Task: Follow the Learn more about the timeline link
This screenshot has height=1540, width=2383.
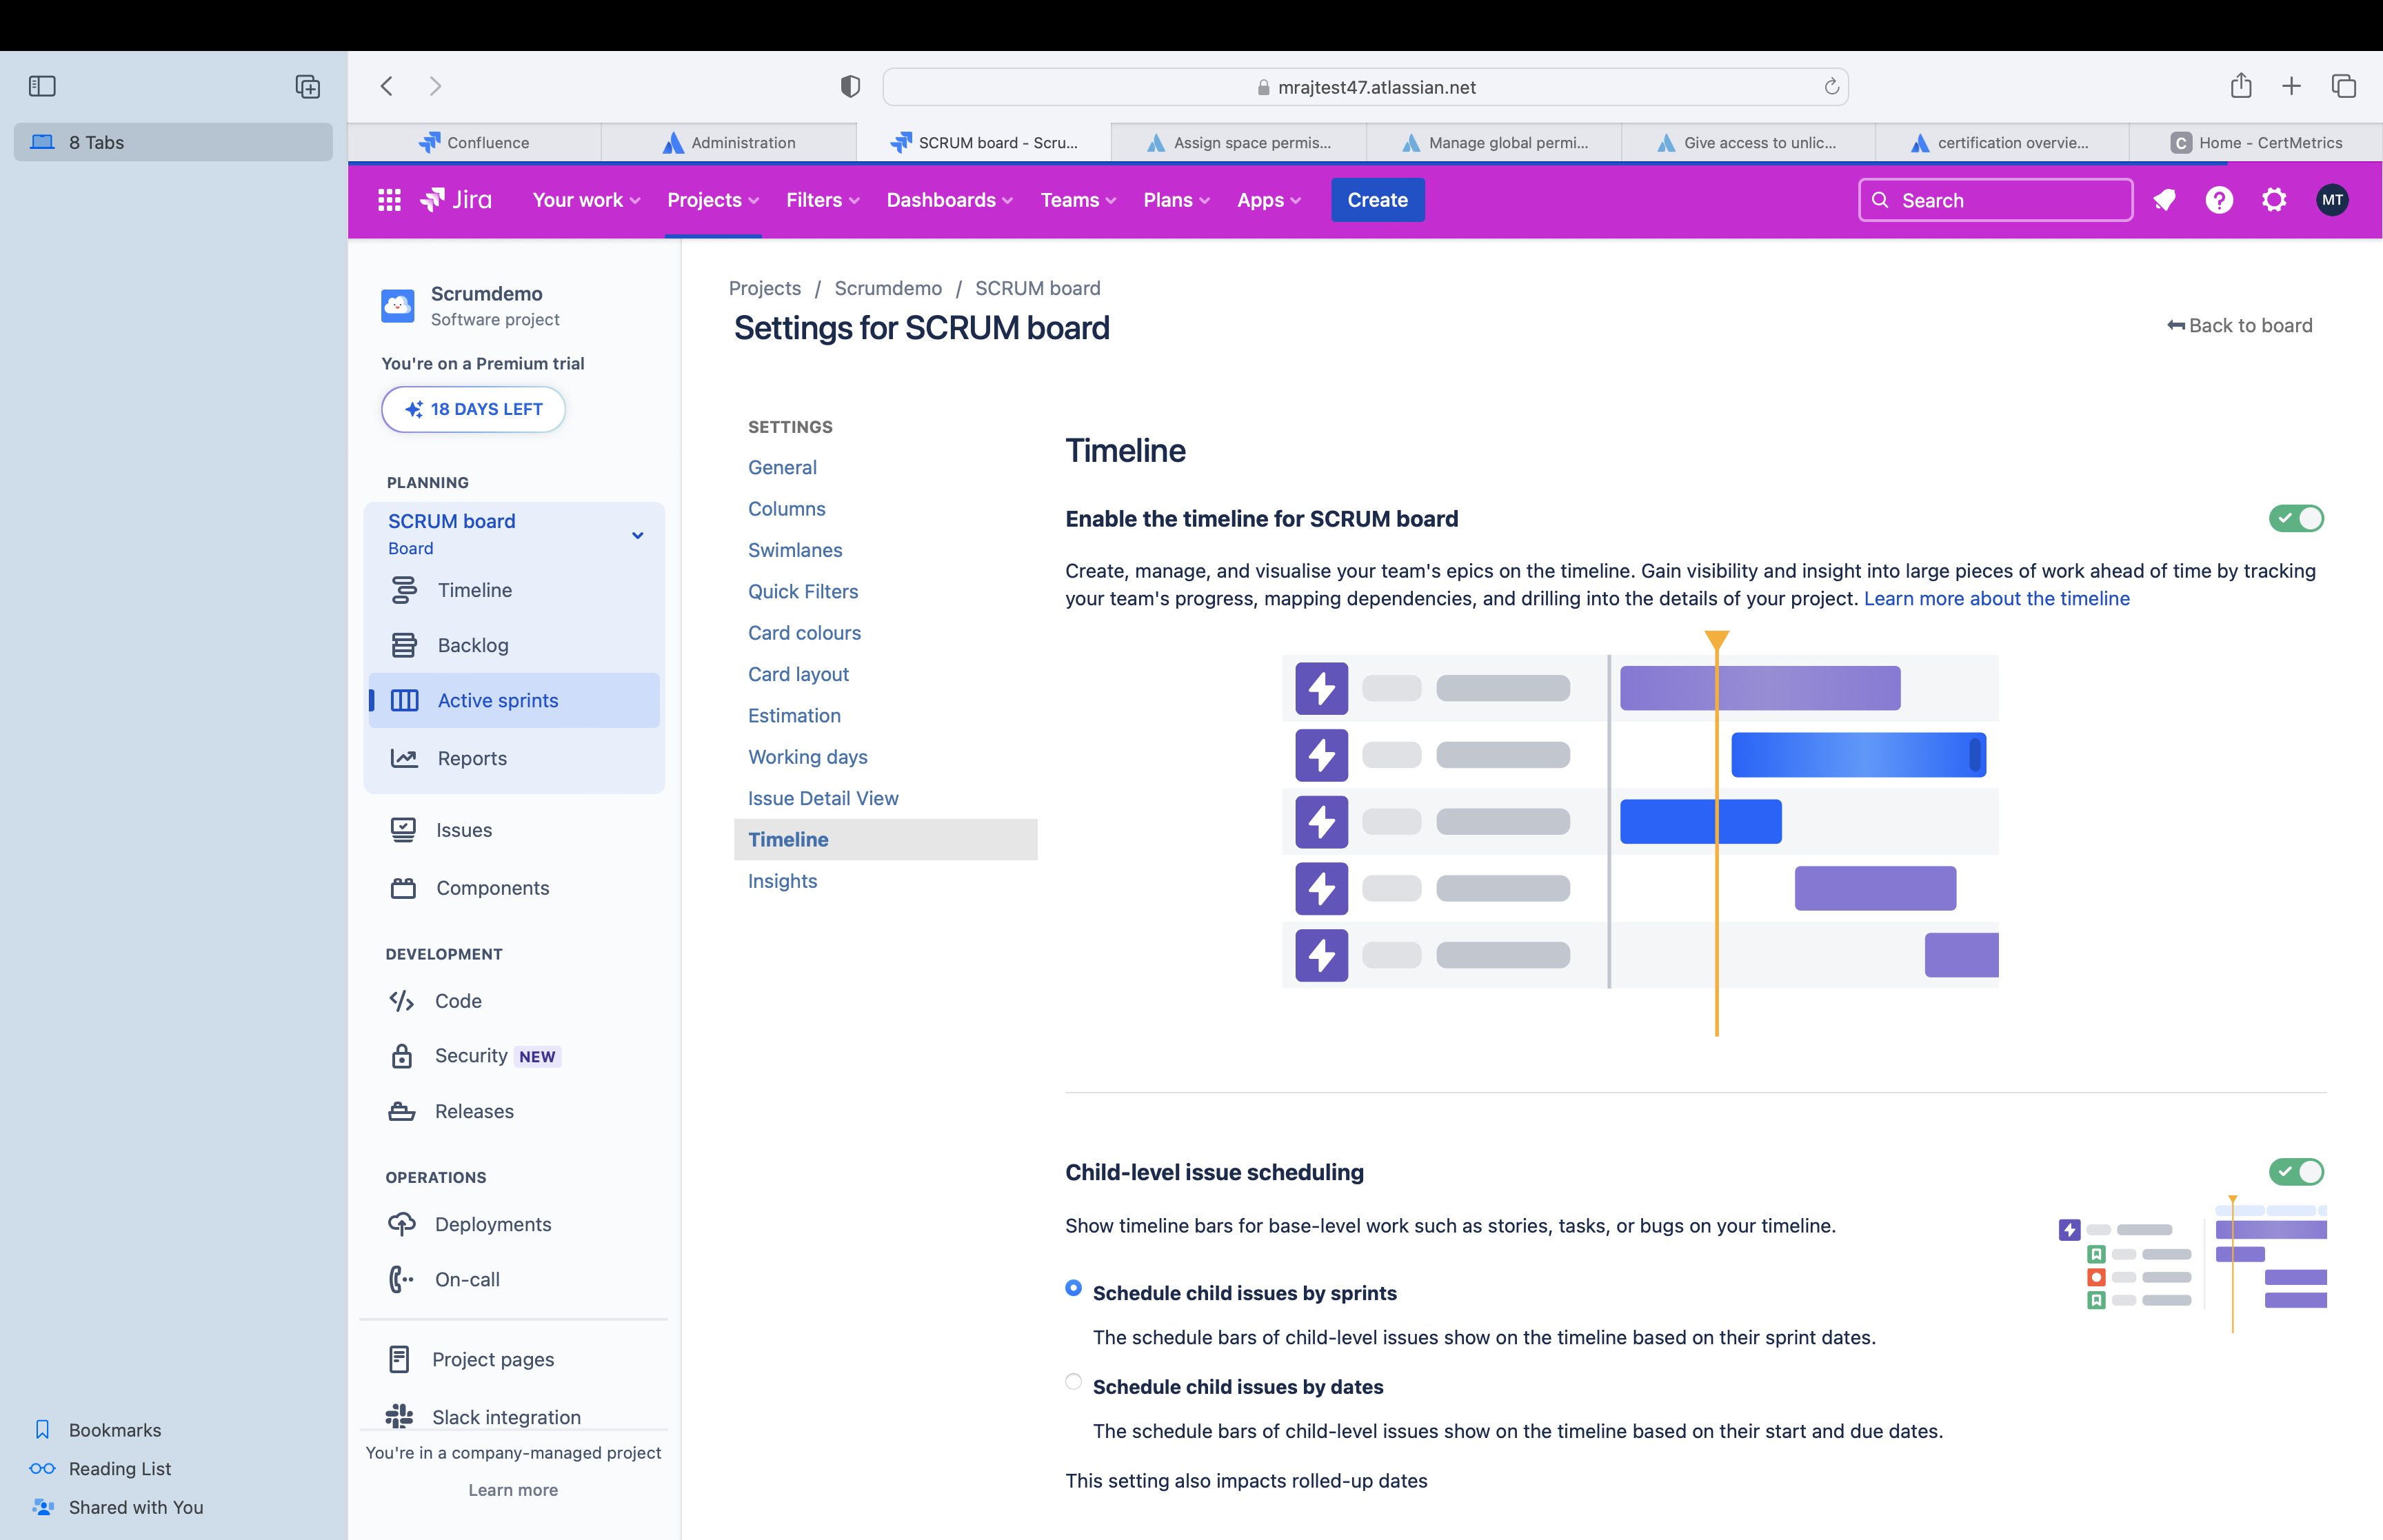Action: pyautogui.click(x=1996, y=598)
